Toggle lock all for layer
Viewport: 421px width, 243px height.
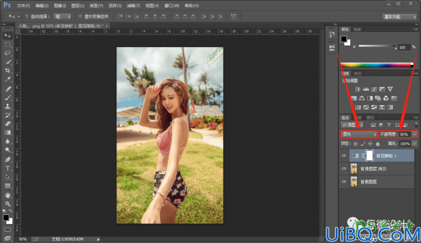(x=378, y=144)
